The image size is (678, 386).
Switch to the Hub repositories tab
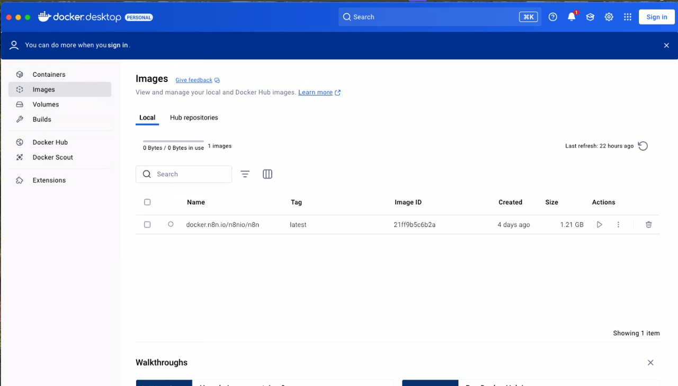point(194,118)
